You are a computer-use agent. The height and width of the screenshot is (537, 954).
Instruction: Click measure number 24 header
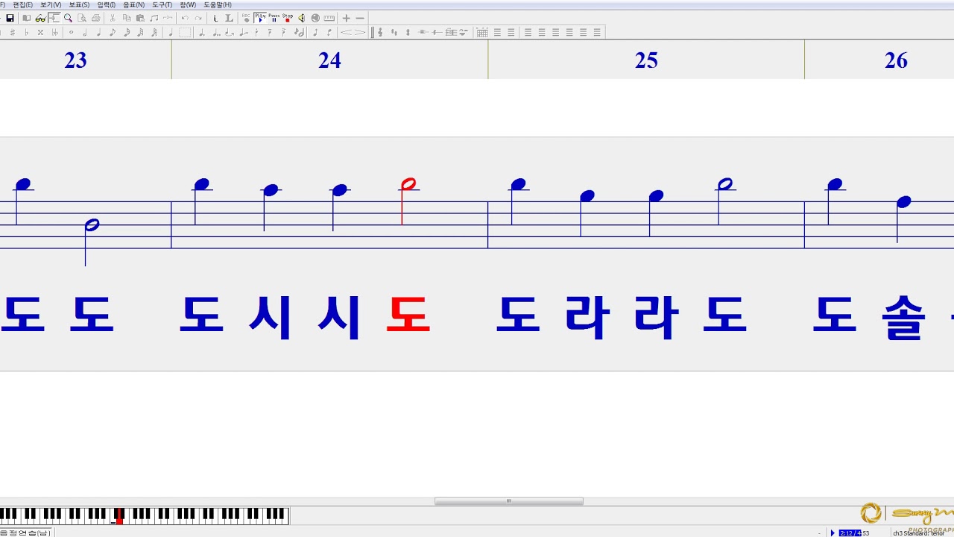click(x=329, y=60)
